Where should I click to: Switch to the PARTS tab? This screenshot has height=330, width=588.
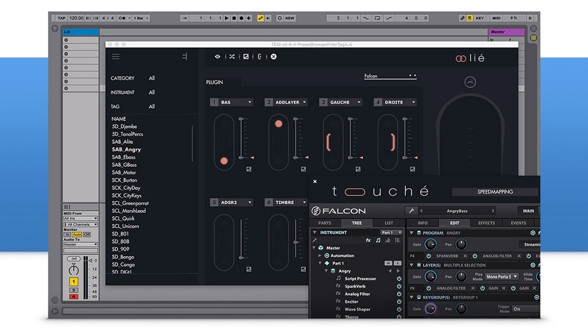click(x=325, y=223)
